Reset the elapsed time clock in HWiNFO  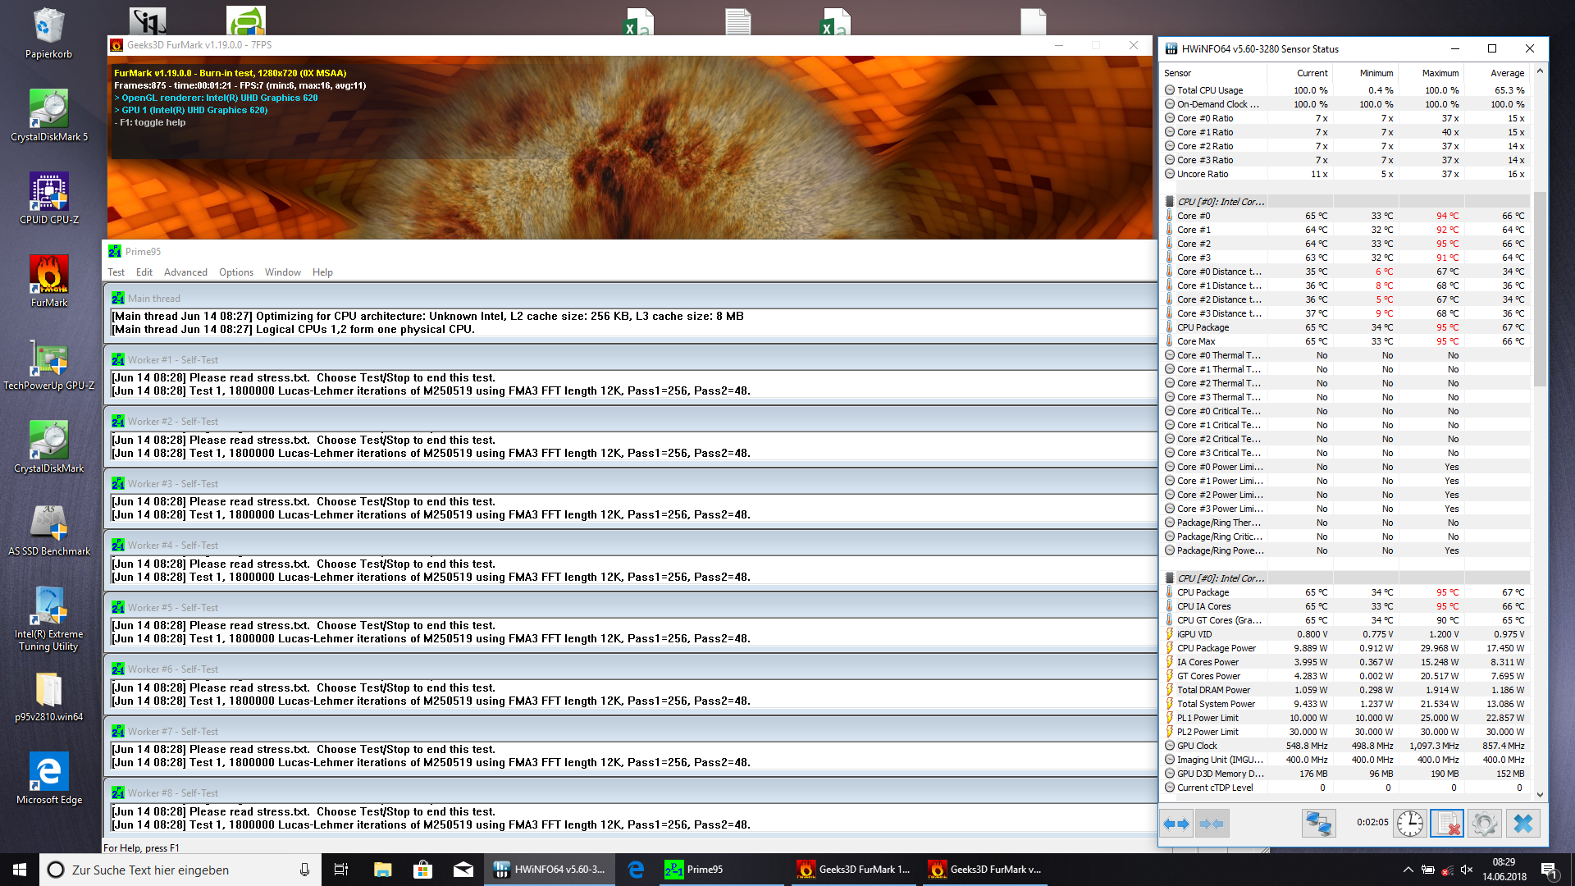(x=1409, y=823)
